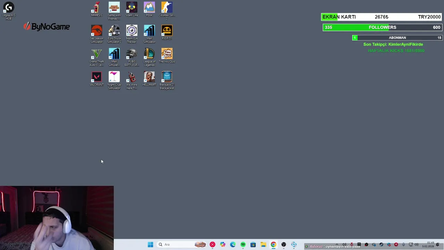Open the Beam Eye Tracker shortcut
Viewport: 444px width, 250px height.
click(131, 34)
